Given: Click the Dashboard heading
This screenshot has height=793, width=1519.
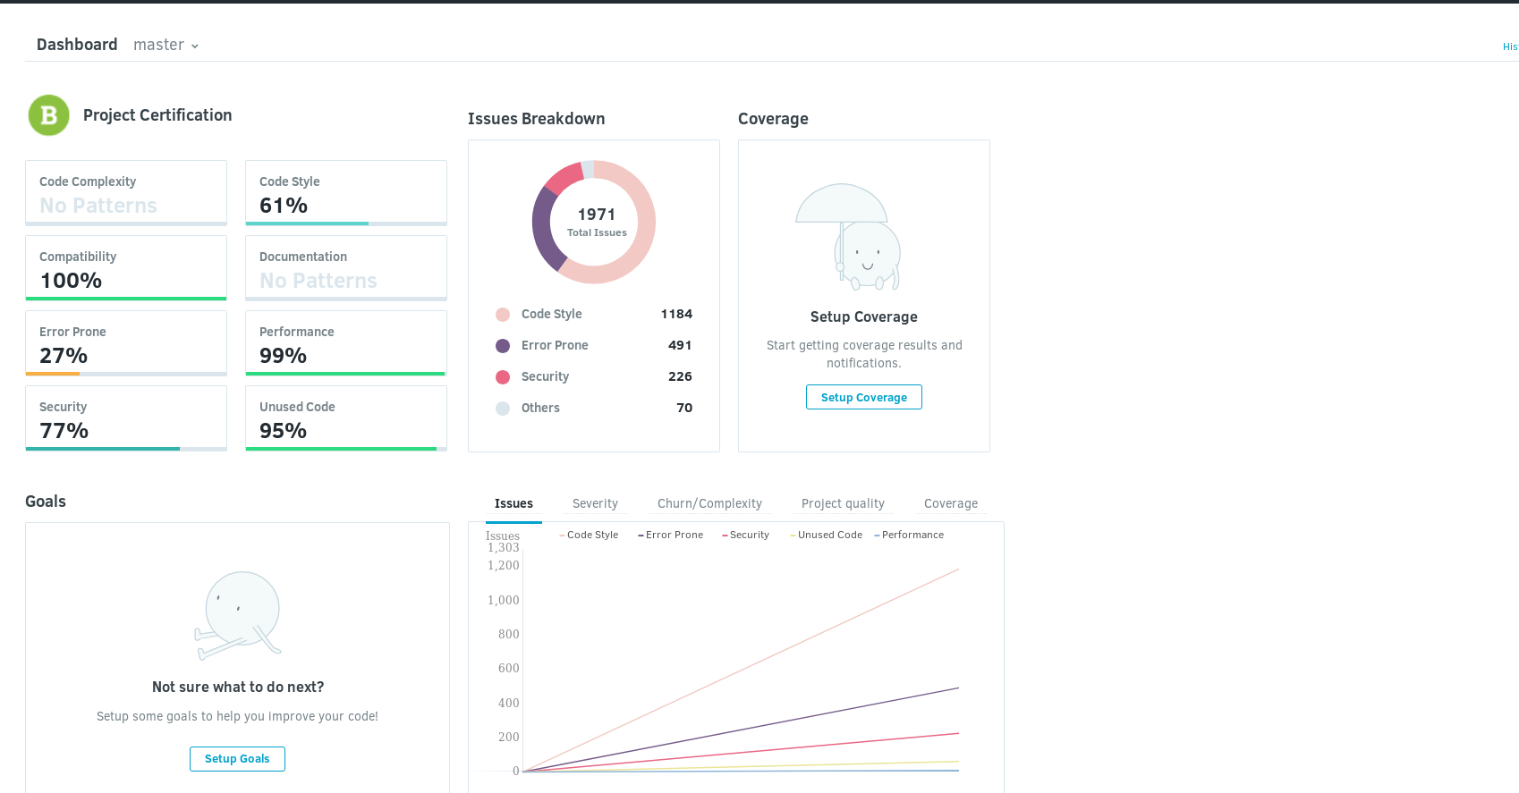Looking at the screenshot, I should coord(77,45).
